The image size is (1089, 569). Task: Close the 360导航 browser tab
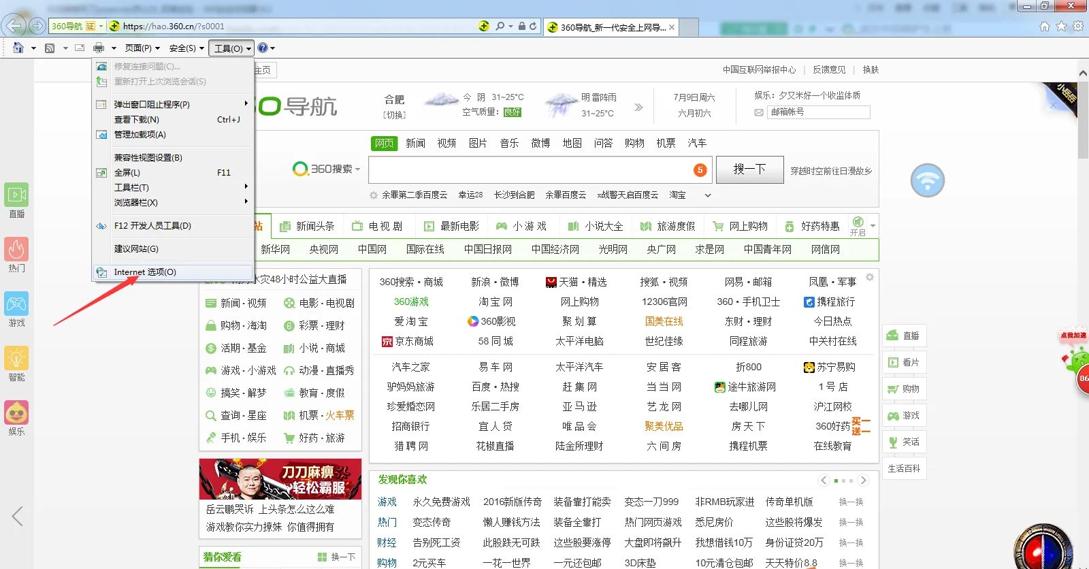[x=672, y=27]
